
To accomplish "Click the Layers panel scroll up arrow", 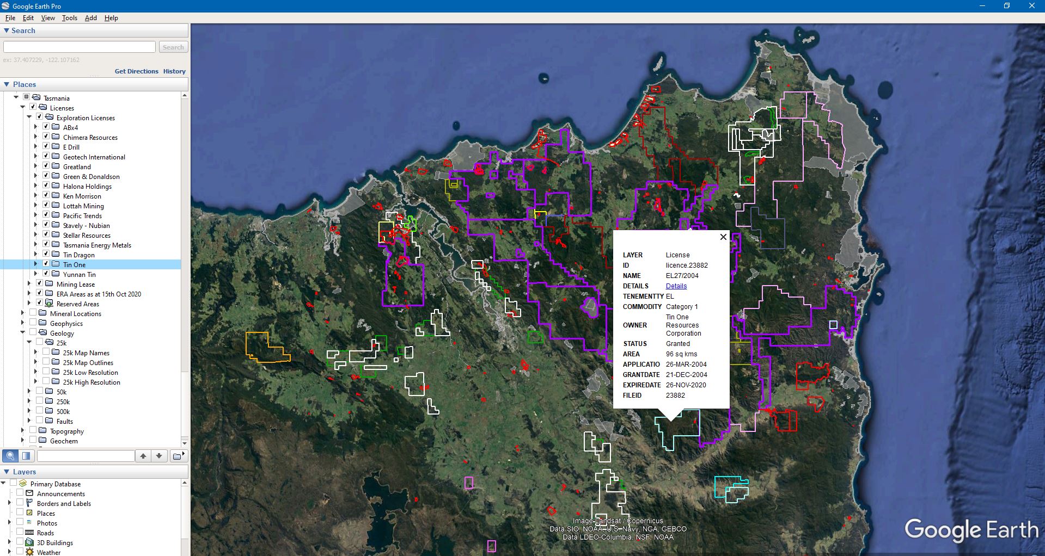I will pos(185,483).
